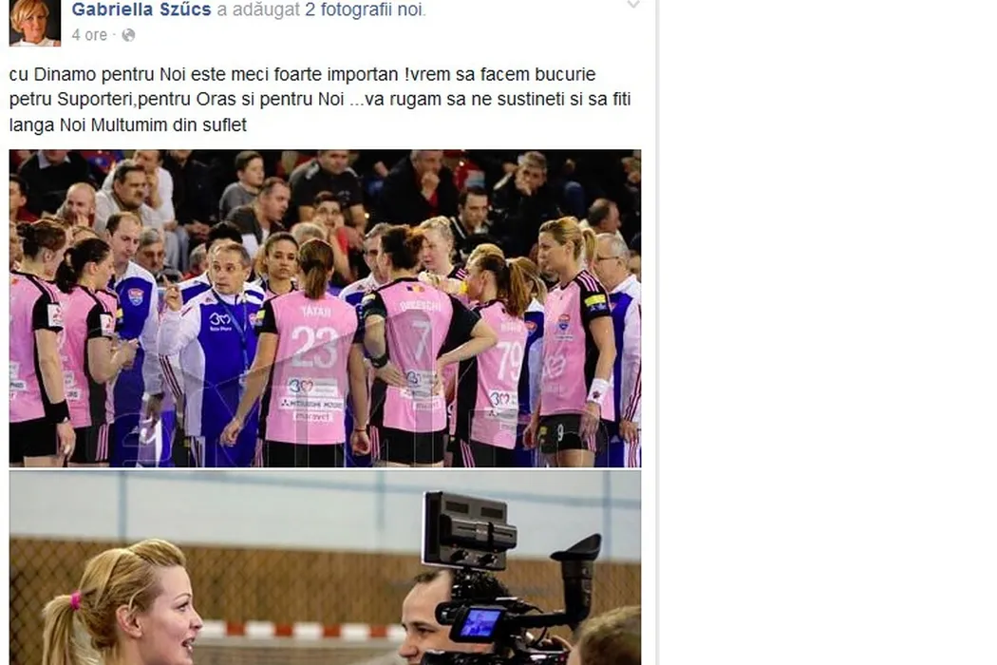Click the blonde player with wristband
Screen dimensions: 997x665
[575, 342]
